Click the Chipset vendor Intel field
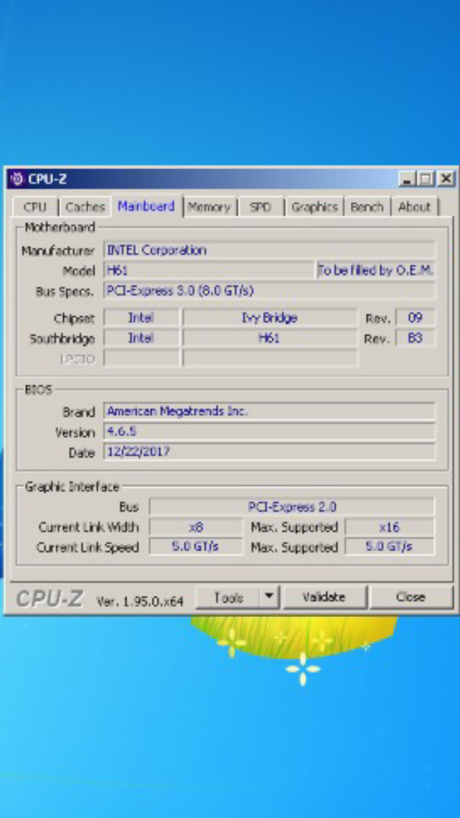 141,318
